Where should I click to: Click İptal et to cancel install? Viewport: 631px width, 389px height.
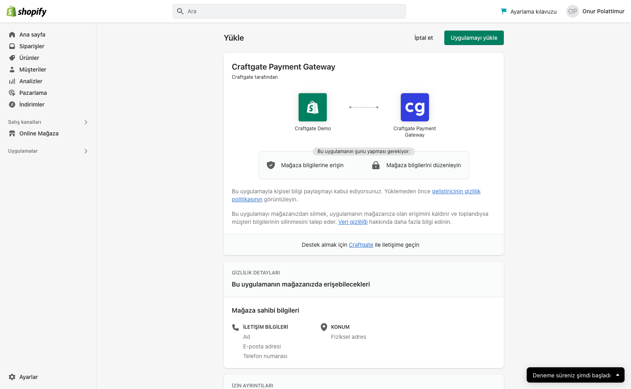coord(424,38)
